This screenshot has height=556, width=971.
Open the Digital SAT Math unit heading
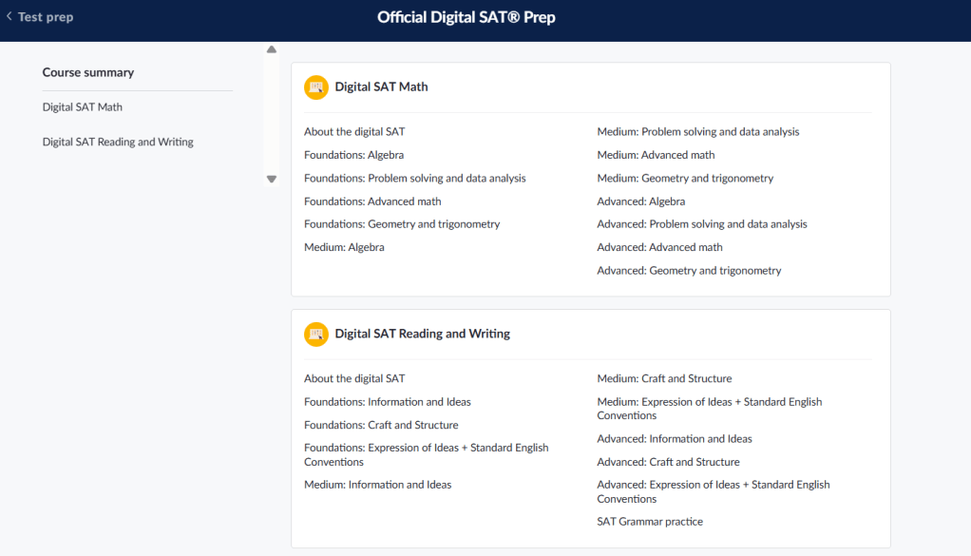pos(381,87)
